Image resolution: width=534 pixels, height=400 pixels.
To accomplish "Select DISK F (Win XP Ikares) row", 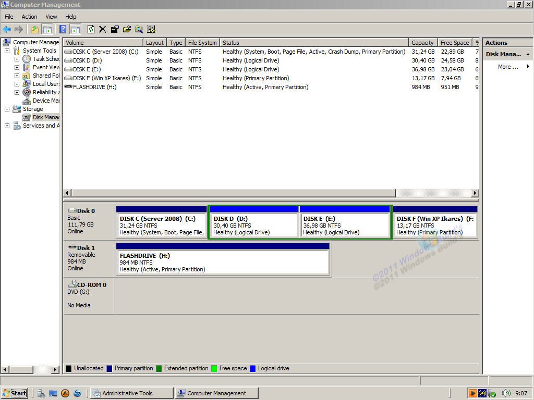I will click(x=271, y=78).
